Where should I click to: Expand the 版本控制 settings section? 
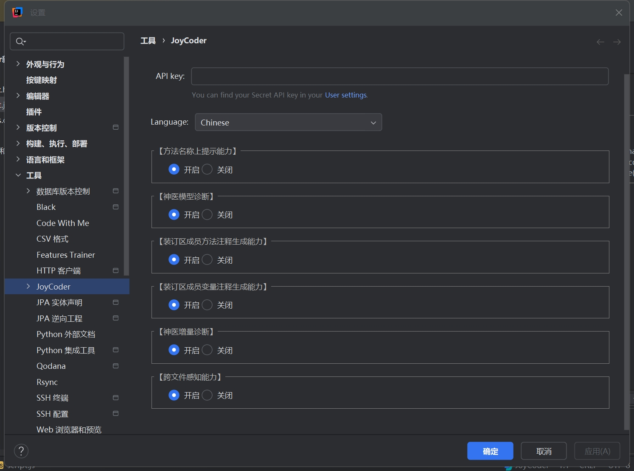[x=18, y=128]
